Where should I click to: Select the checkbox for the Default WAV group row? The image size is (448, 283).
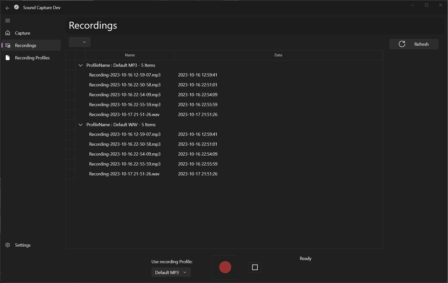click(x=71, y=124)
